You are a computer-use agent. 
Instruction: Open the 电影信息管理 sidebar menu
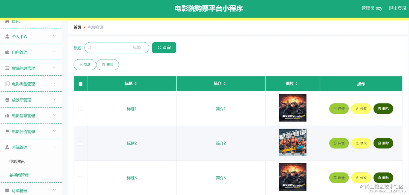pos(31,116)
